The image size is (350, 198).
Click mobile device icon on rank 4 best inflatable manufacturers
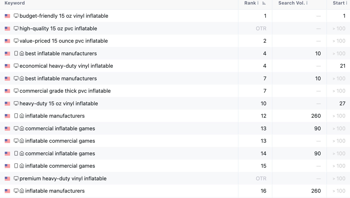tap(16, 54)
